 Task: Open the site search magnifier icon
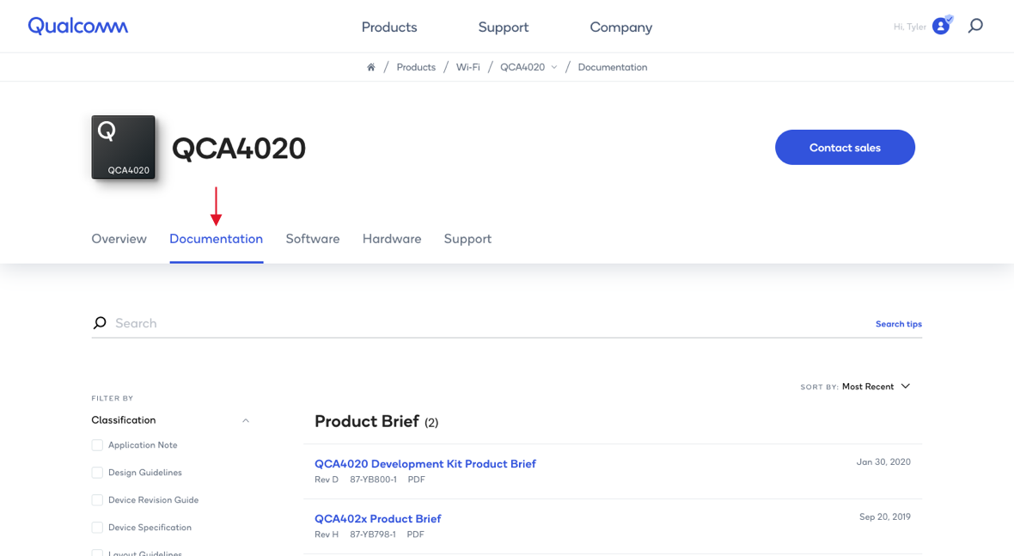[x=975, y=26]
